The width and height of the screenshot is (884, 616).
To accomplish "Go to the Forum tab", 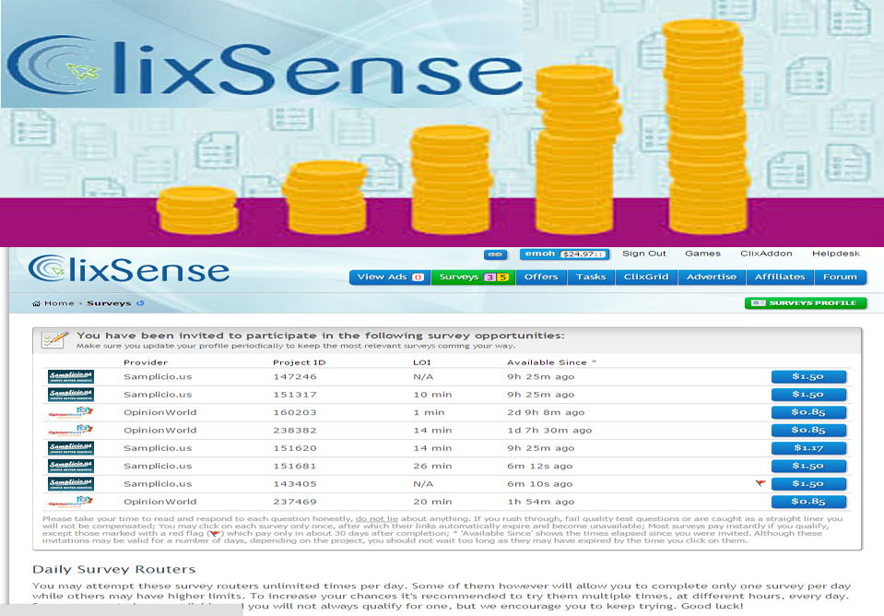I will click(x=840, y=277).
